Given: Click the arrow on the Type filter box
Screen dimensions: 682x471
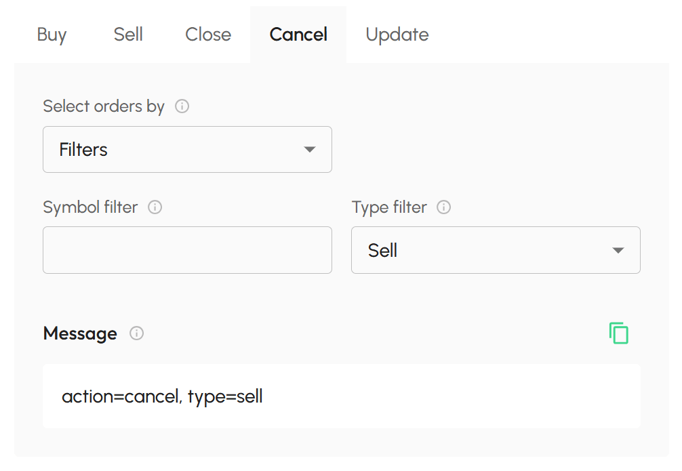Looking at the screenshot, I should tap(618, 250).
